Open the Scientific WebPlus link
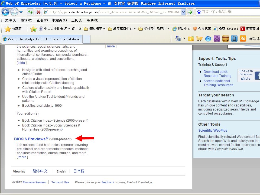 tap(213, 130)
